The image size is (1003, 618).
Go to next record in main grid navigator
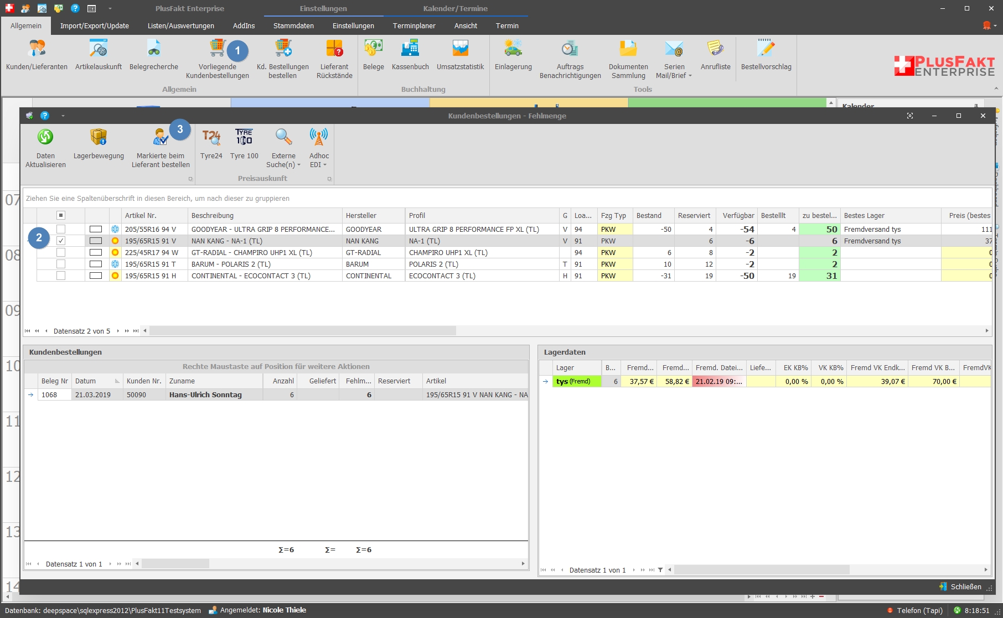117,331
